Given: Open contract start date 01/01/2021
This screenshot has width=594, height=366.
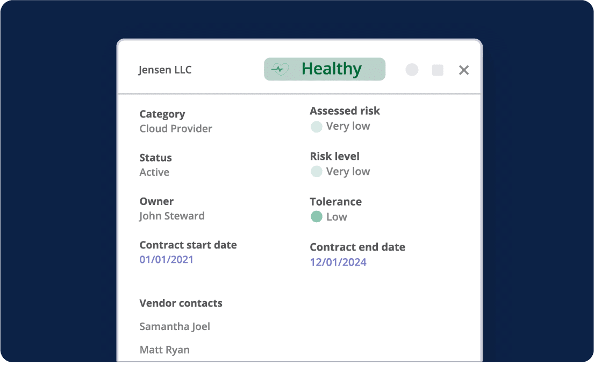Looking at the screenshot, I should pos(166,260).
